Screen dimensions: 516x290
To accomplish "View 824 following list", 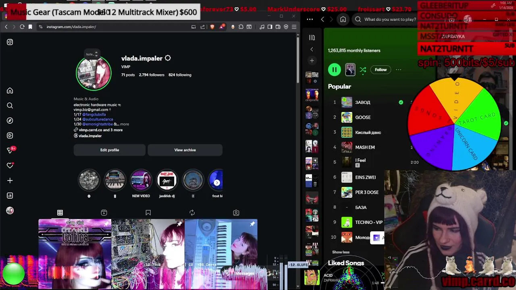I will click(x=180, y=75).
